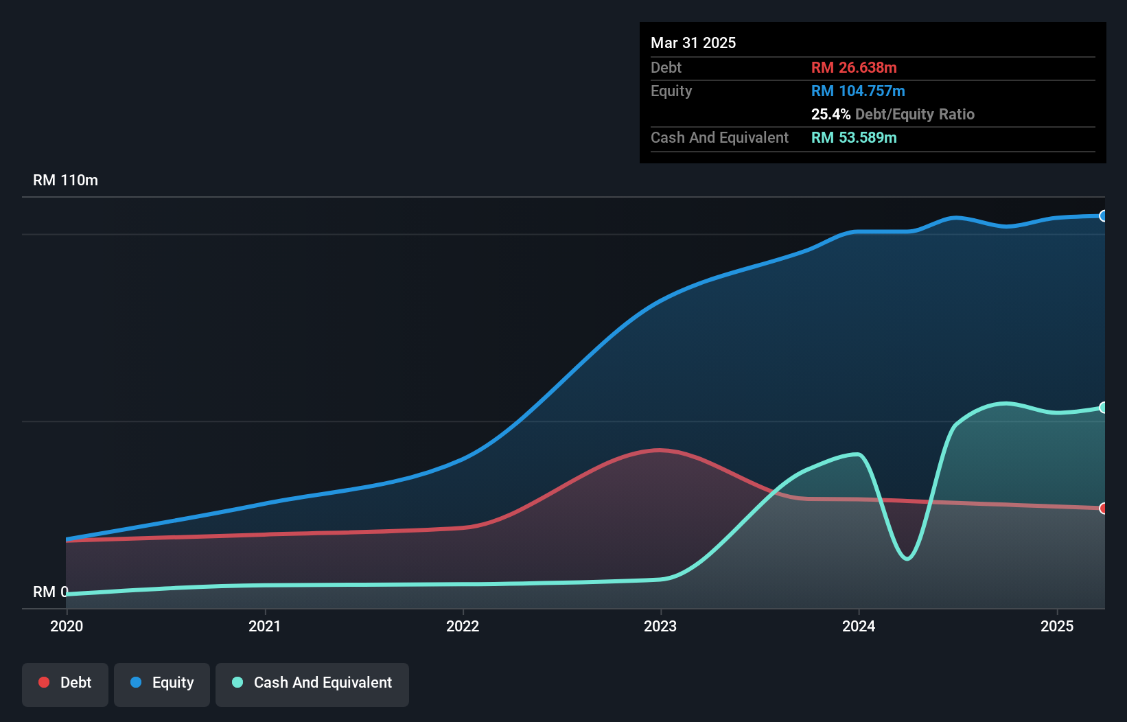Expand the Equity row in the tooltip
1127x722 pixels.
(x=671, y=91)
